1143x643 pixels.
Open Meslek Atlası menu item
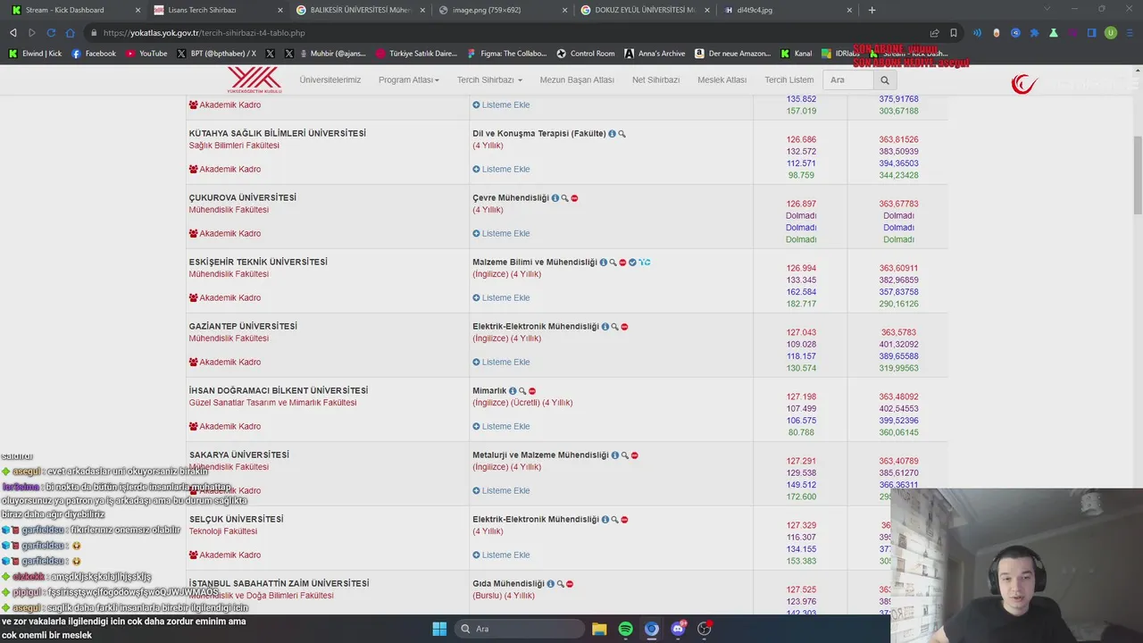click(x=722, y=80)
